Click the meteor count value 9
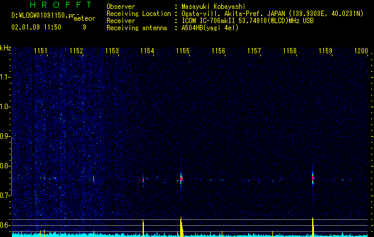The width and height of the screenshot is (374, 237). 84,27
